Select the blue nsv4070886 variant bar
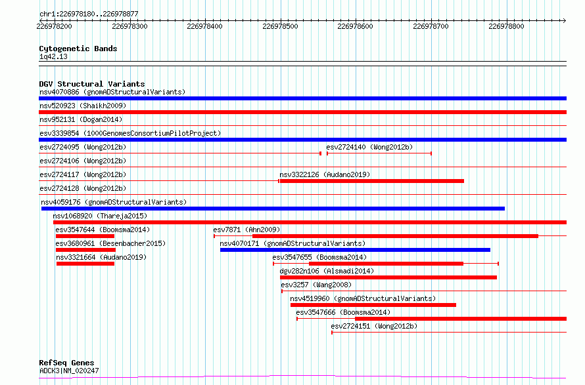 tap(302, 98)
